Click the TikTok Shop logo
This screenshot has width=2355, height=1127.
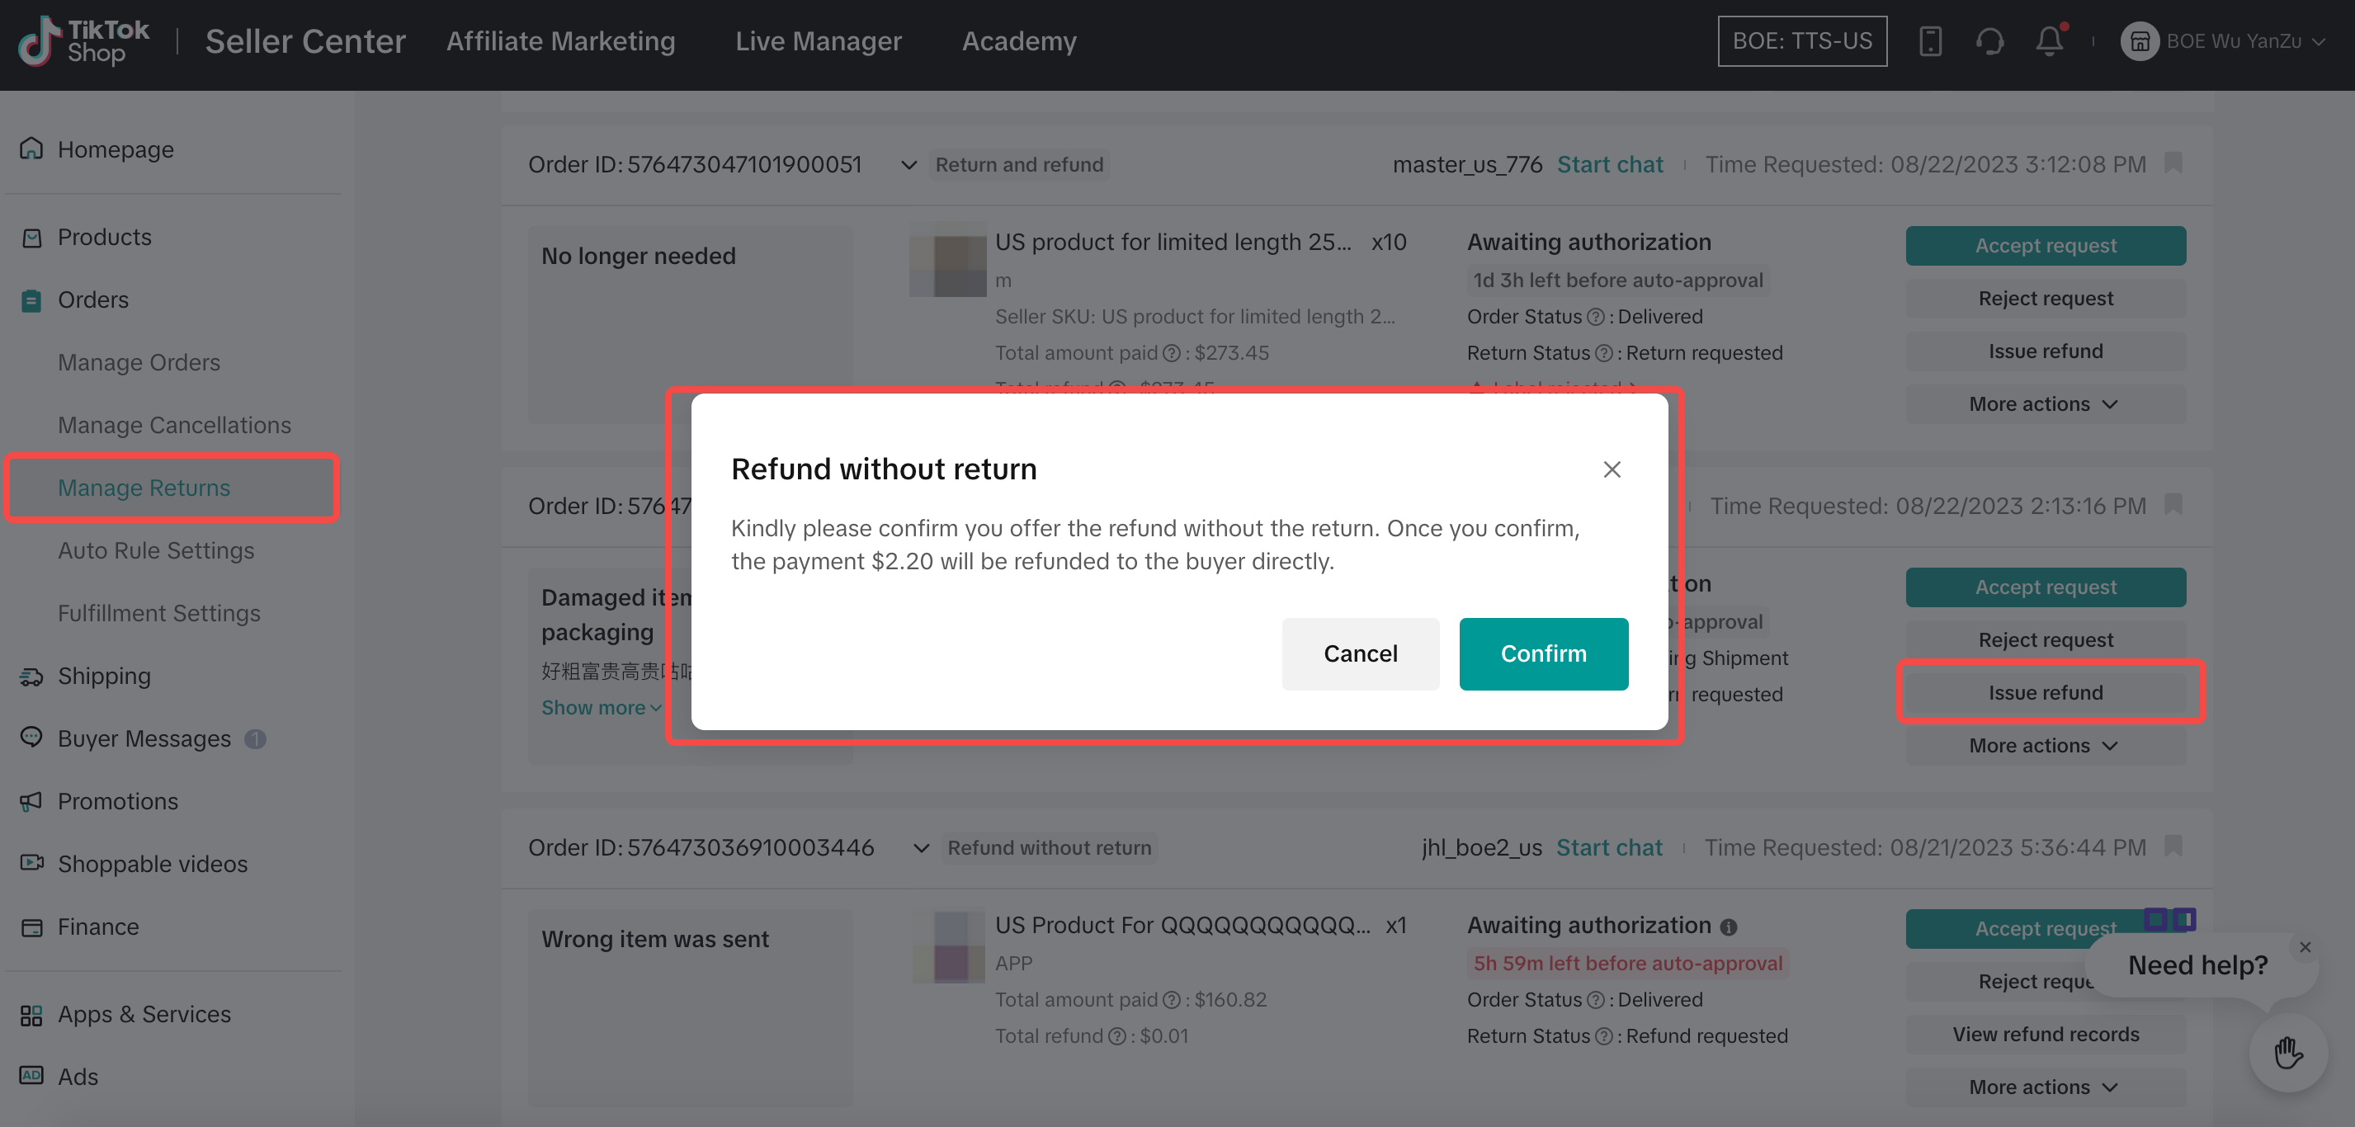(84, 41)
